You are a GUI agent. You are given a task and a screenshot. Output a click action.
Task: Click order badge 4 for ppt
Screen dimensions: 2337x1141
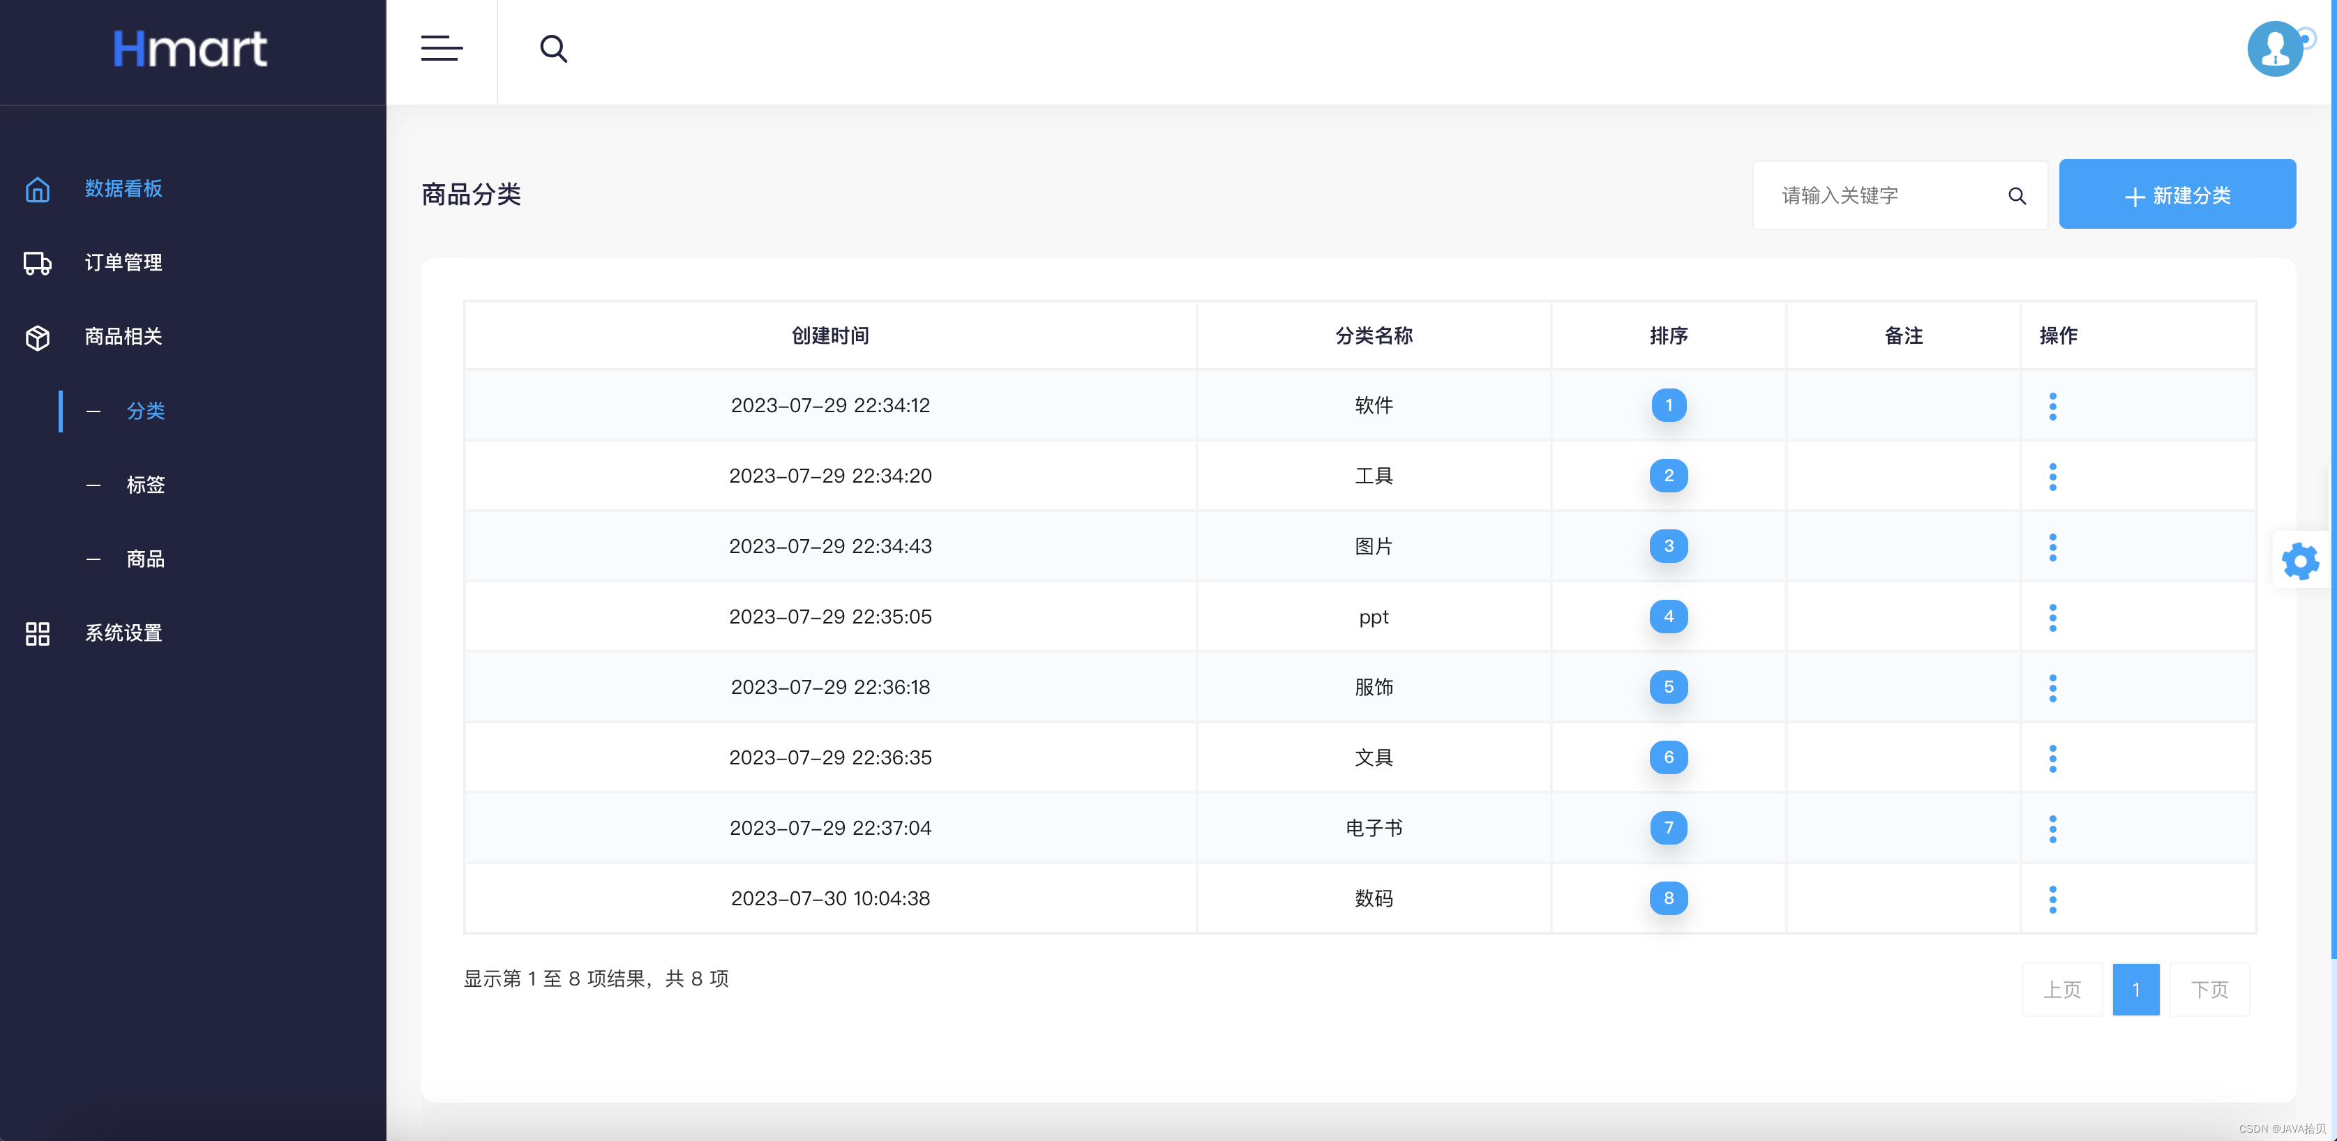(x=1669, y=617)
